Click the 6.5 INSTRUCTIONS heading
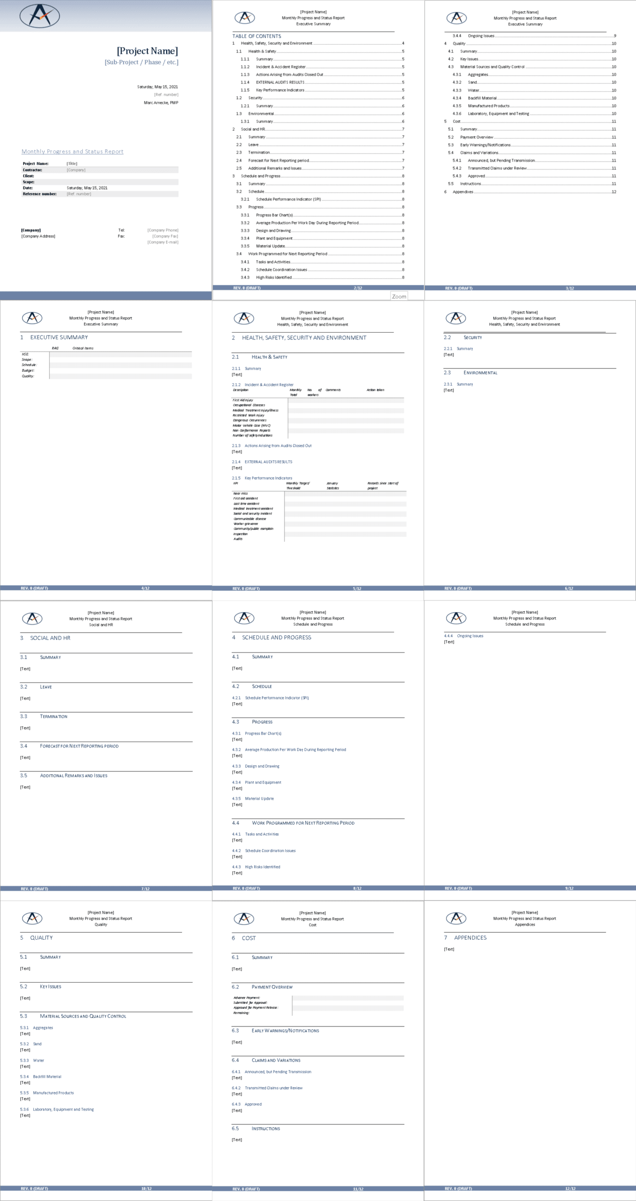This screenshot has height=1201, width=636. coord(256,1128)
